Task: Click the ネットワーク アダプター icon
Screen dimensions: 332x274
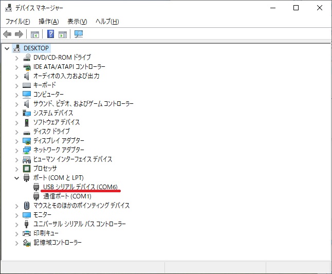Action: [x=27, y=150]
